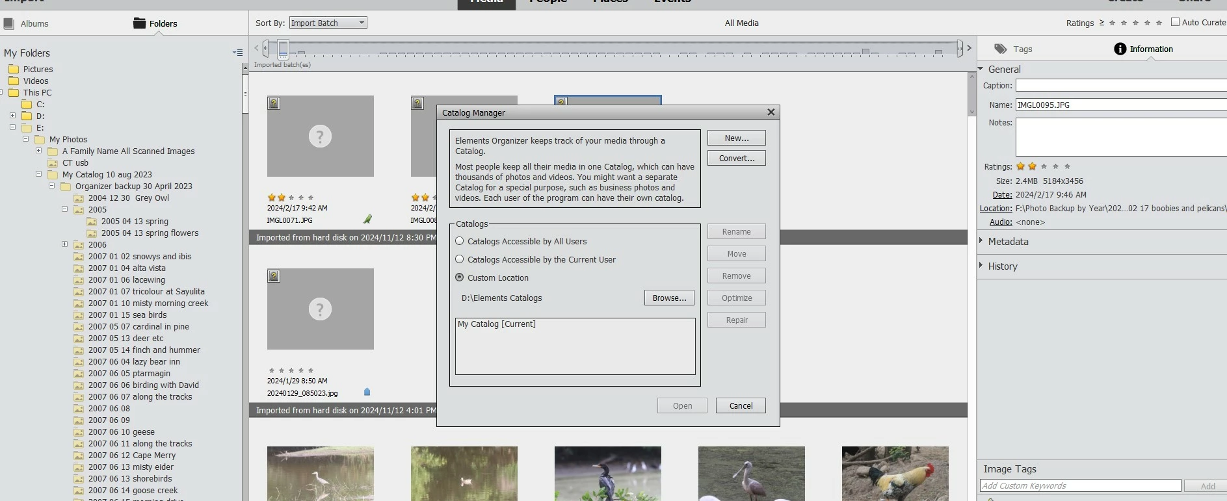Click the media grid scrollbar down arrow
This screenshot has height=501, width=1227.
pyautogui.click(x=972, y=112)
